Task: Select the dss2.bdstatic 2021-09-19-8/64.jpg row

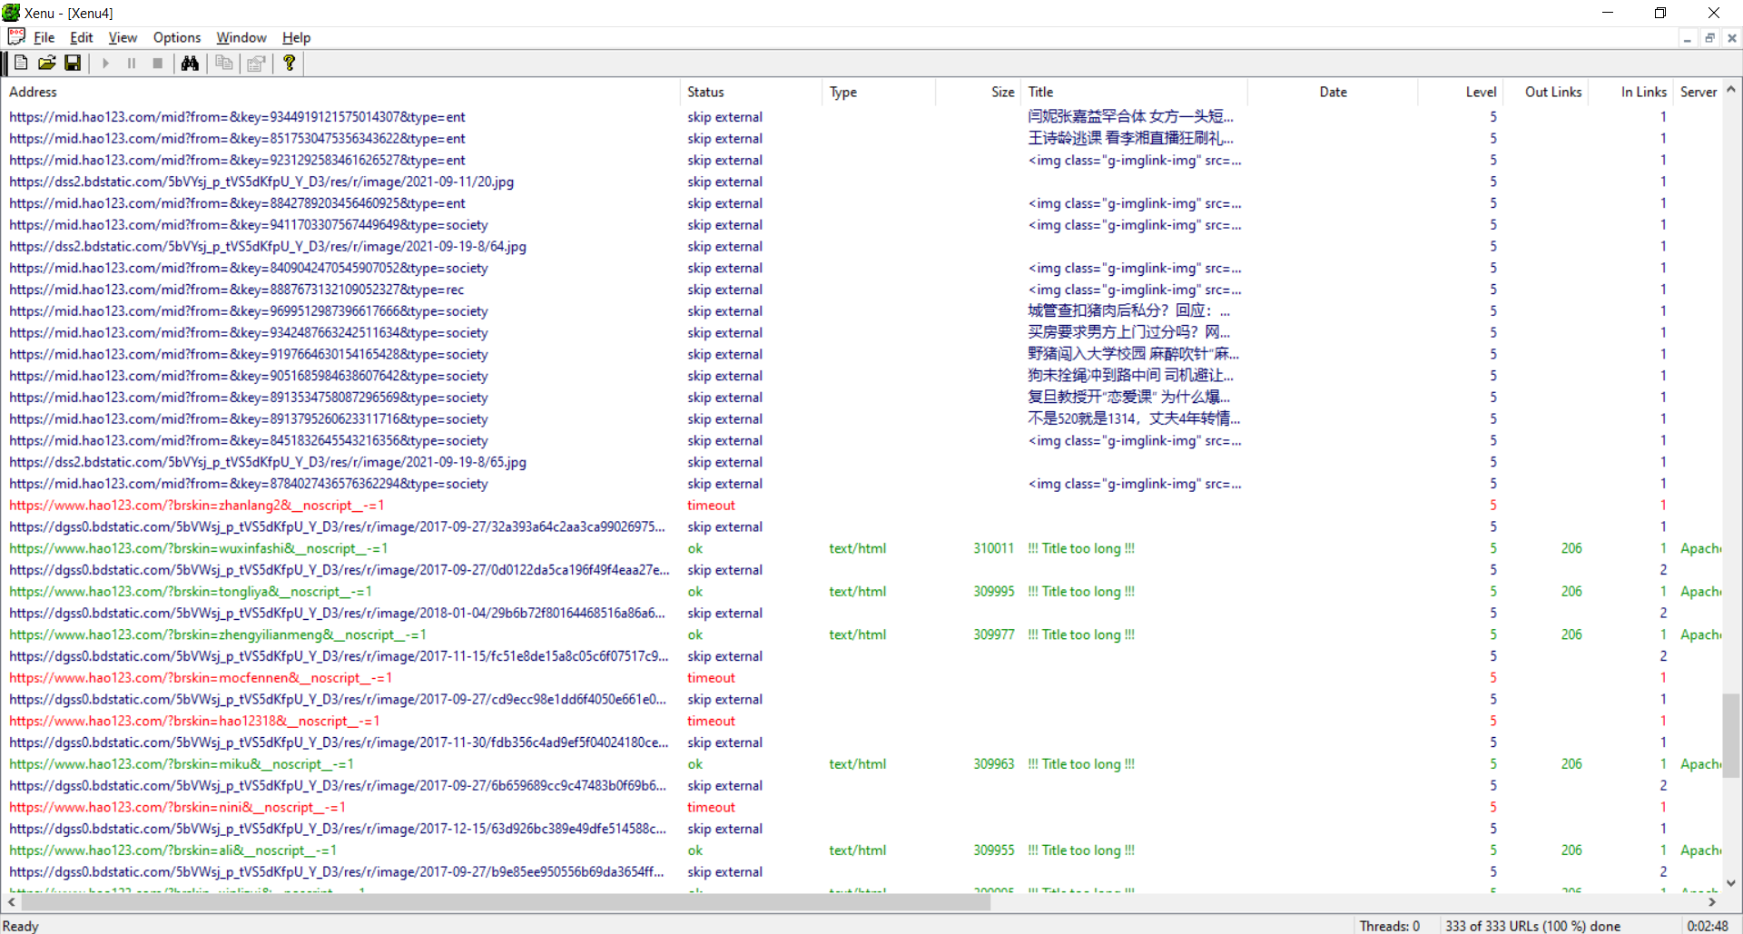Action: [862, 246]
